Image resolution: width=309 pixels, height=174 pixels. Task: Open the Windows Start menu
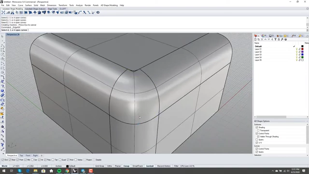[x=4, y=171]
